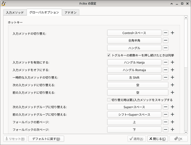Click the 入力メソッドの切り替え: label
191x145 pixels.
29,33
